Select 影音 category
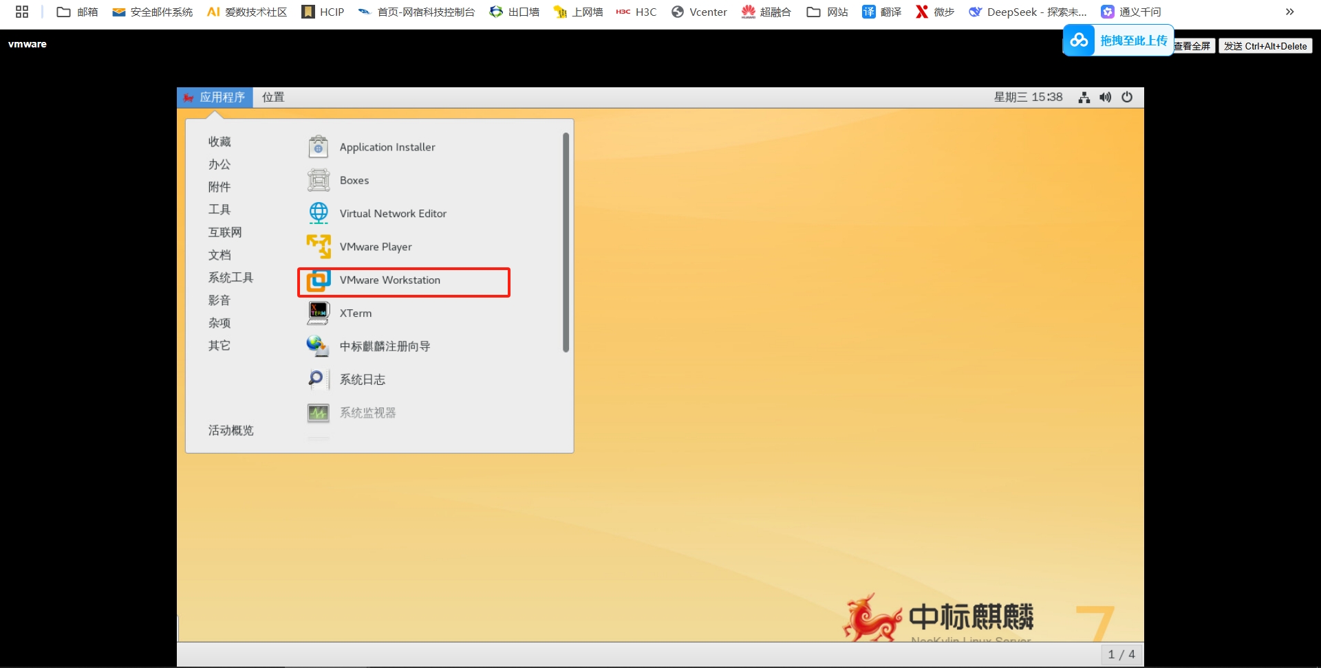Screen dimensions: 1321x668 tap(219, 300)
